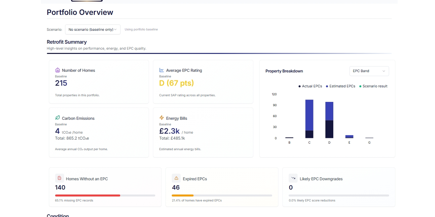Image resolution: width=435 pixels, height=217 pixels.
Task: Click the Homes Without an EPC count
Action: pos(59,188)
